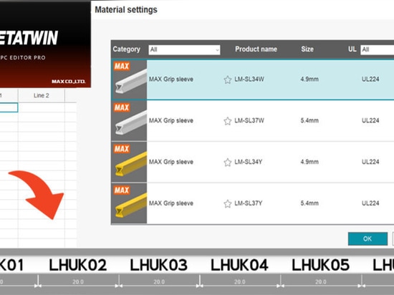Click the star beside LM-SL37Y
This screenshot has width=394, height=295.
(x=227, y=203)
